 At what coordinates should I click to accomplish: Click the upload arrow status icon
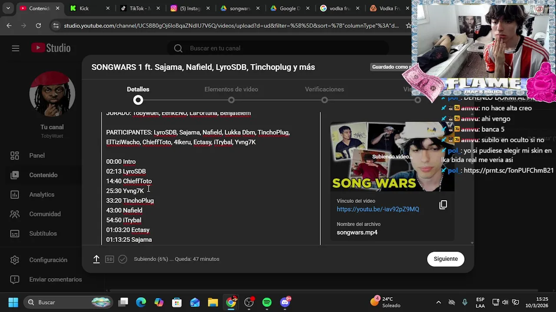pyautogui.click(x=96, y=259)
